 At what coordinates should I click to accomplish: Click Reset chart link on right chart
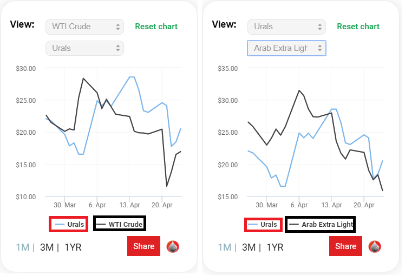point(358,27)
